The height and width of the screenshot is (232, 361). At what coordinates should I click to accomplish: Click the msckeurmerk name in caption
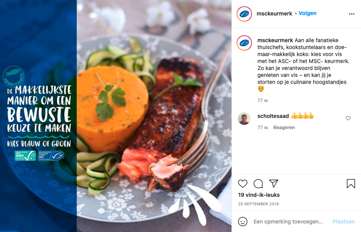click(275, 40)
